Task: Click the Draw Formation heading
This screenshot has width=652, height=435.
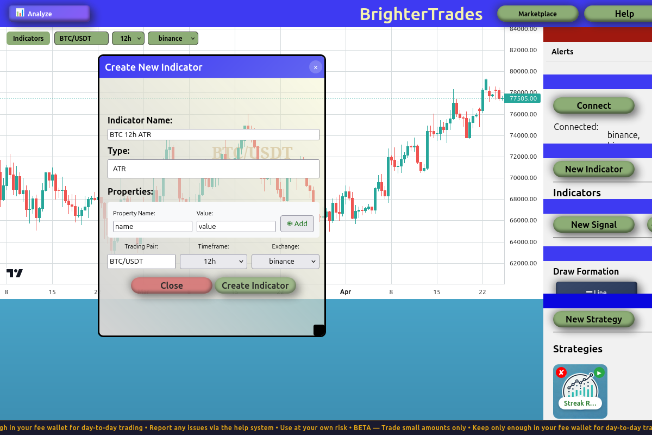Action: [586, 271]
